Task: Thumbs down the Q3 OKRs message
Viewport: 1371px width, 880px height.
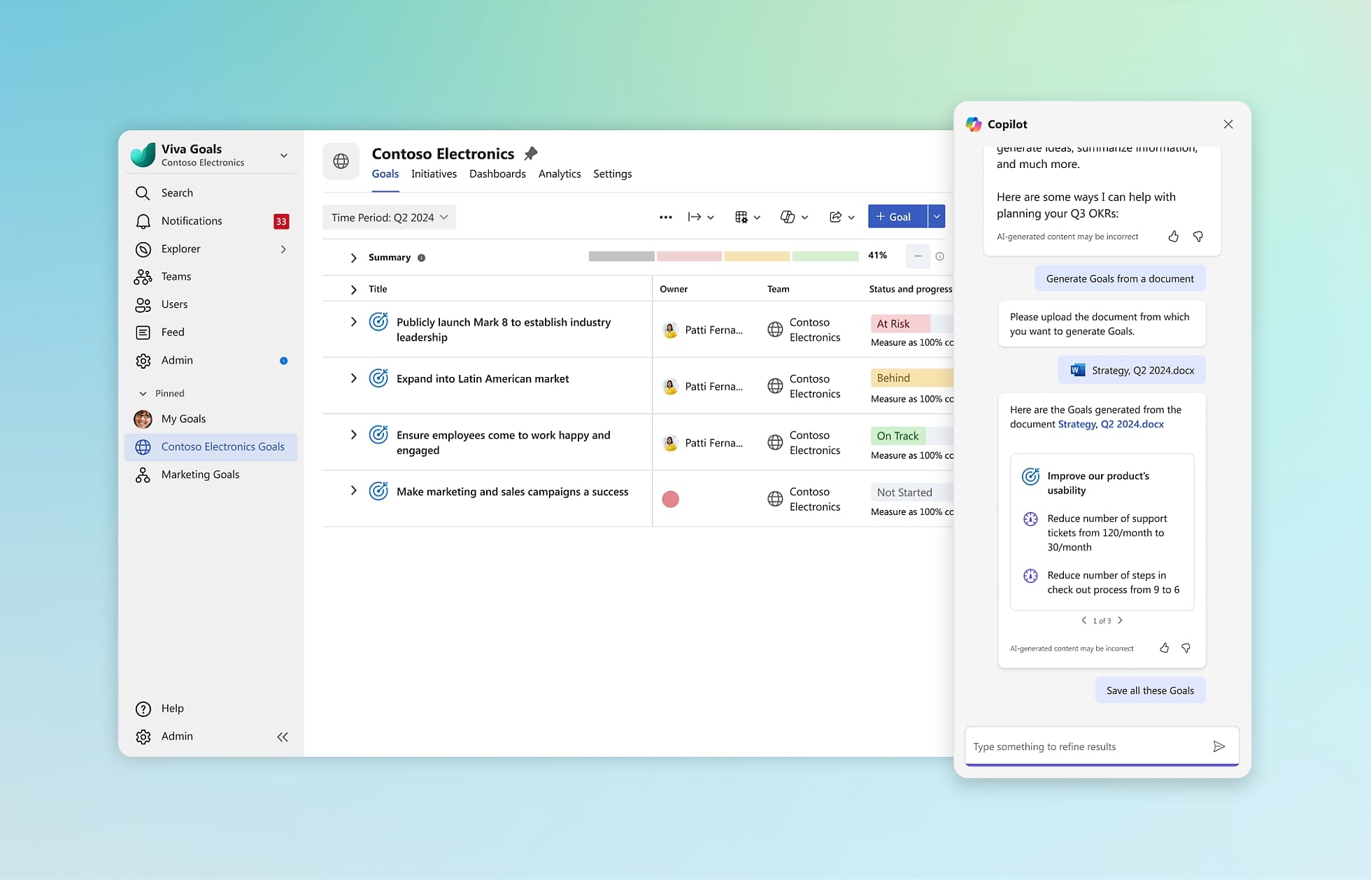Action: [1198, 236]
